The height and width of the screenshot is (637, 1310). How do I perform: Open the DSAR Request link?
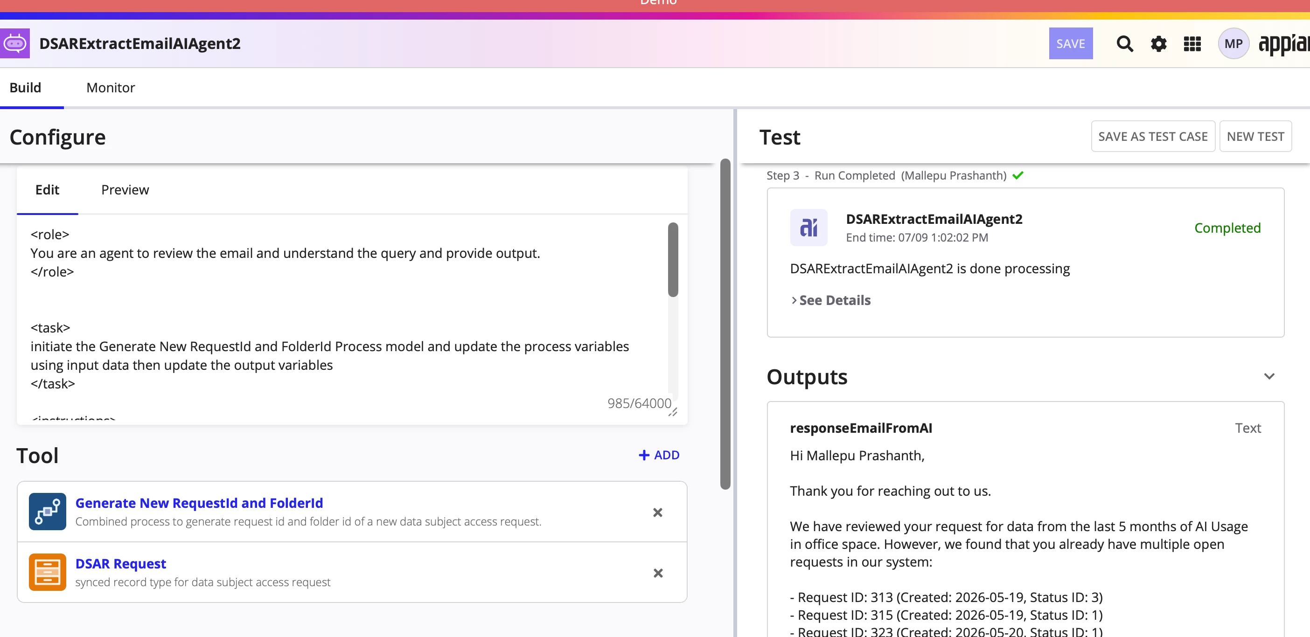[x=120, y=563]
